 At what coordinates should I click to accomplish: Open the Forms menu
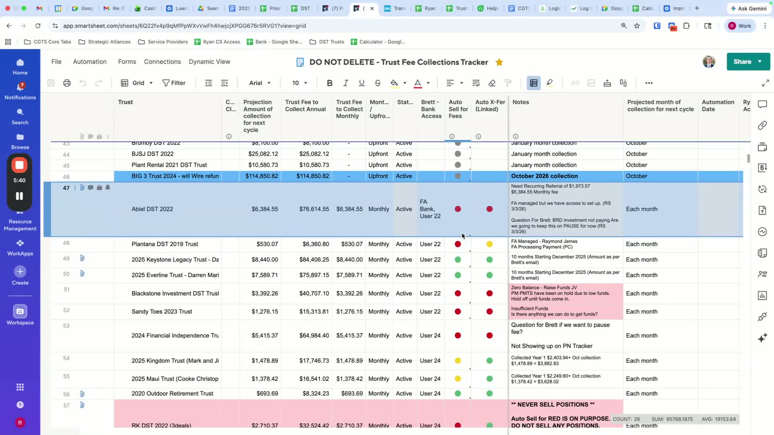click(127, 62)
